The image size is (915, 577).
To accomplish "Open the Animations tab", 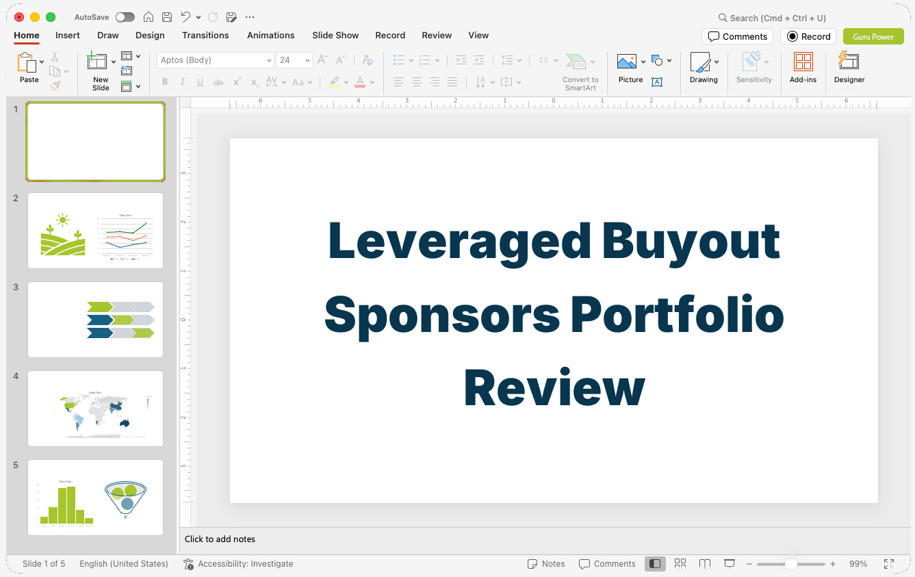I will pos(271,35).
